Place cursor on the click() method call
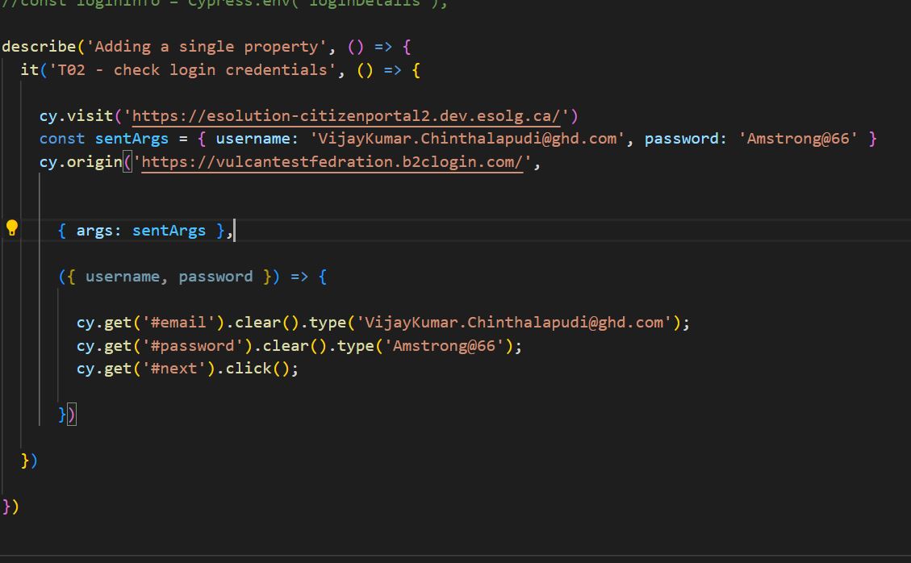The height and width of the screenshot is (563, 911). (265, 368)
